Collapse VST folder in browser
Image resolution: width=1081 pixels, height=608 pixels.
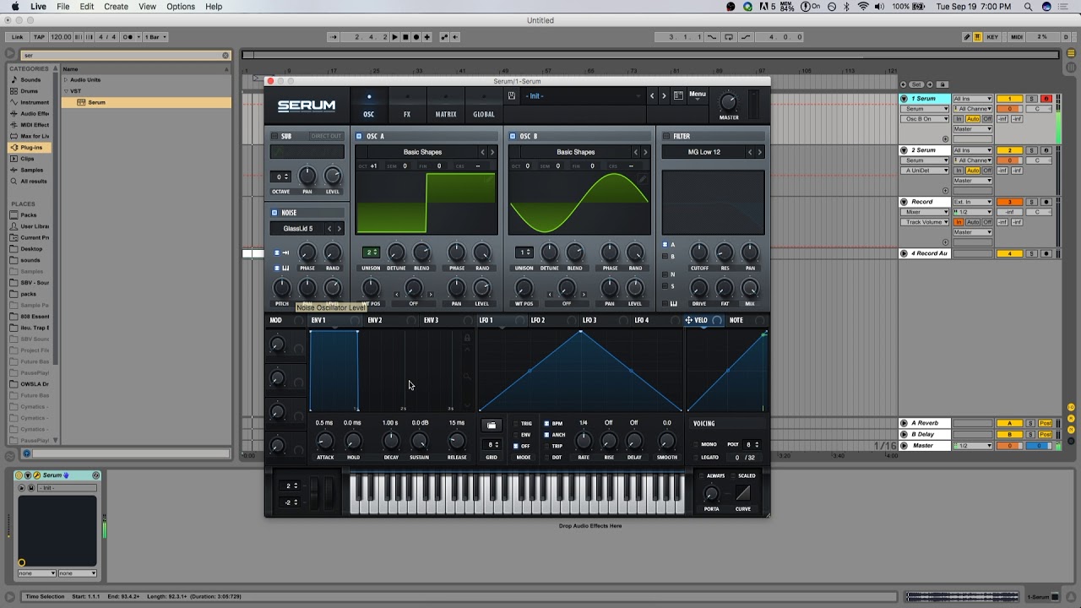(66, 91)
